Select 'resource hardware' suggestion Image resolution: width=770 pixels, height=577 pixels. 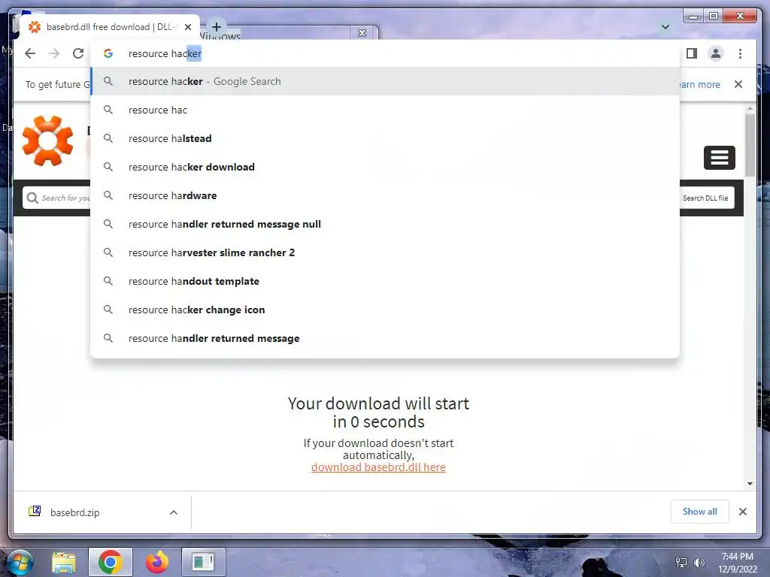pyautogui.click(x=385, y=195)
